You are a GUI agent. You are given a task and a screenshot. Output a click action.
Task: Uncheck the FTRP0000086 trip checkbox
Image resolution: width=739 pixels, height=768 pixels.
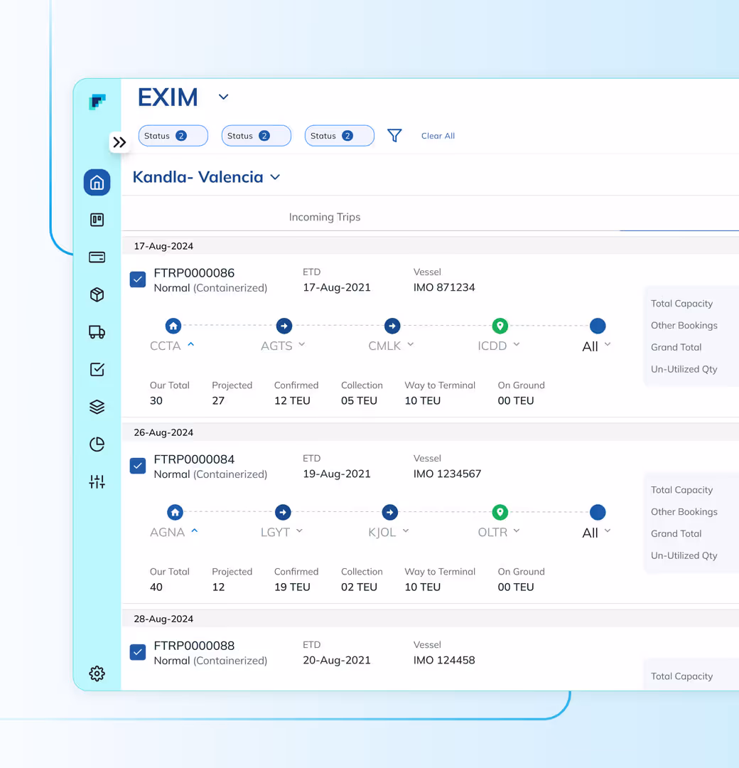[138, 279]
